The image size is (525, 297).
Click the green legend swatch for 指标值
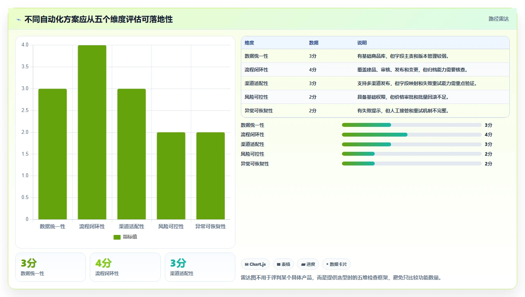pyautogui.click(x=117, y=237)
